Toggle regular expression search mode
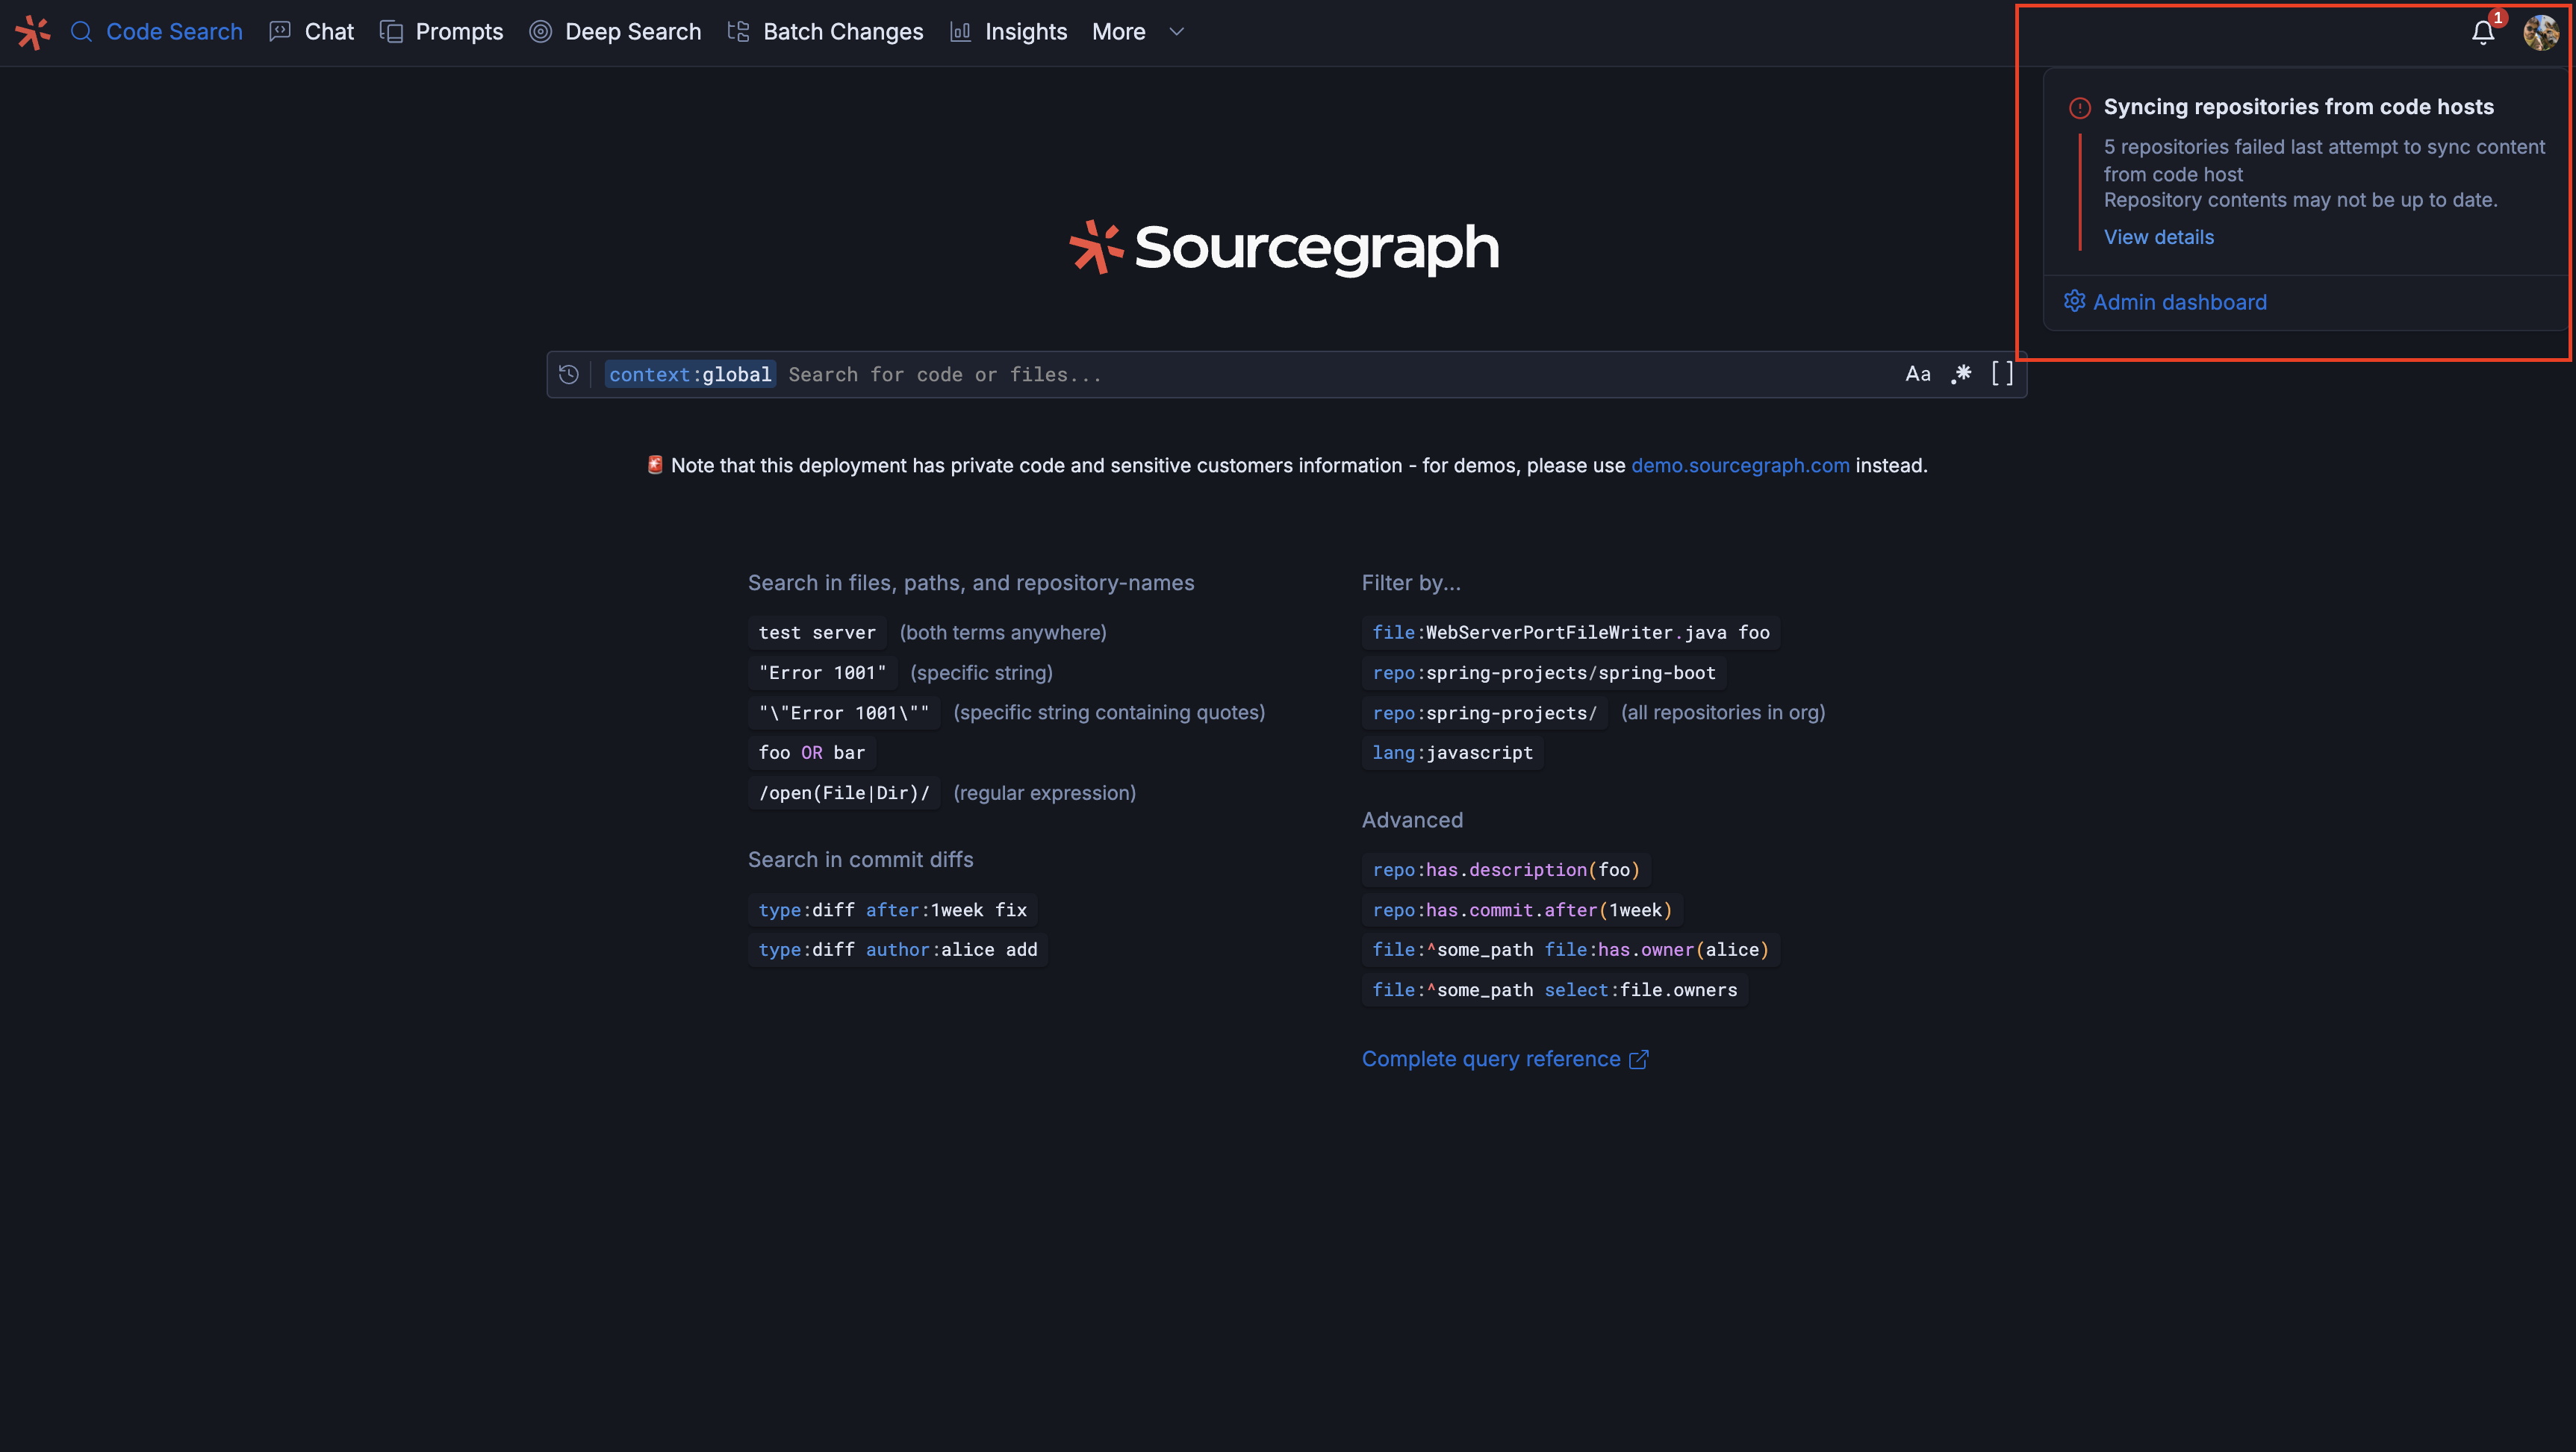Viewport: 2576px width, 1452px height. pos(1961,375)
